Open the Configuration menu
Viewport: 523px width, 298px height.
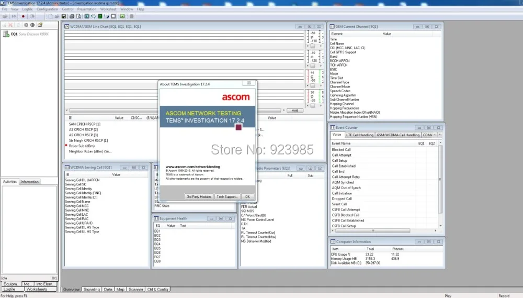[48, 9]
